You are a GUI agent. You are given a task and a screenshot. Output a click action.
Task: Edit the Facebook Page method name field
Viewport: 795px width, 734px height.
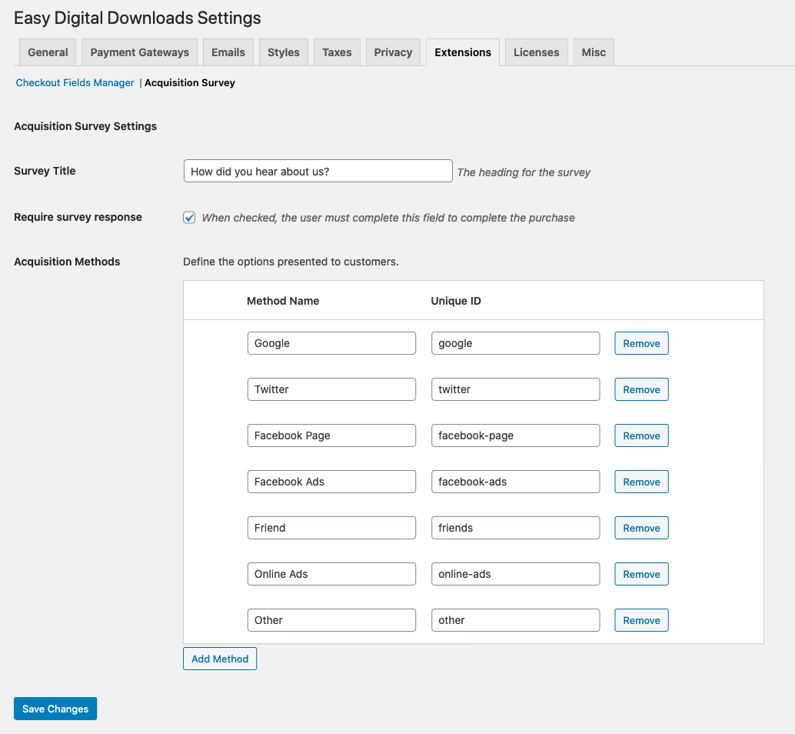(x=331, y=435)
